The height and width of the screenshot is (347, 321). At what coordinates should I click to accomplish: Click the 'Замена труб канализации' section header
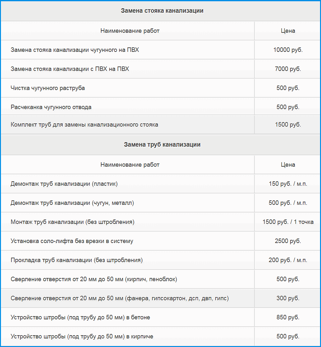(162, 145)
